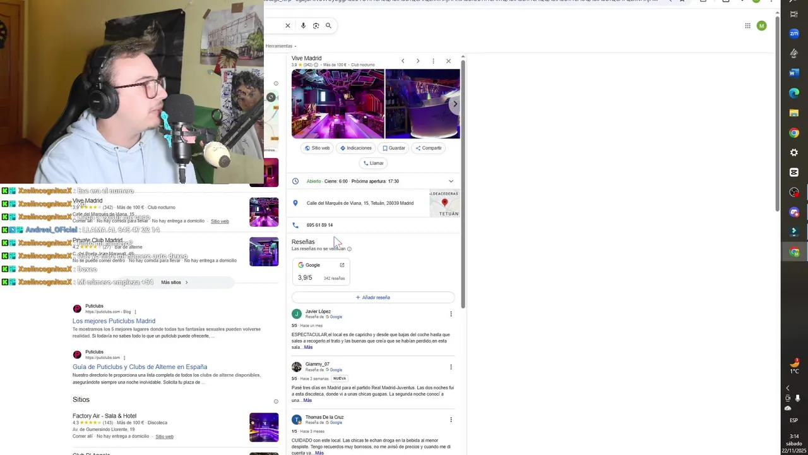Open Zoom from the taskbar
The width and height of the screenshot is (808, 455).
[794, 33]
